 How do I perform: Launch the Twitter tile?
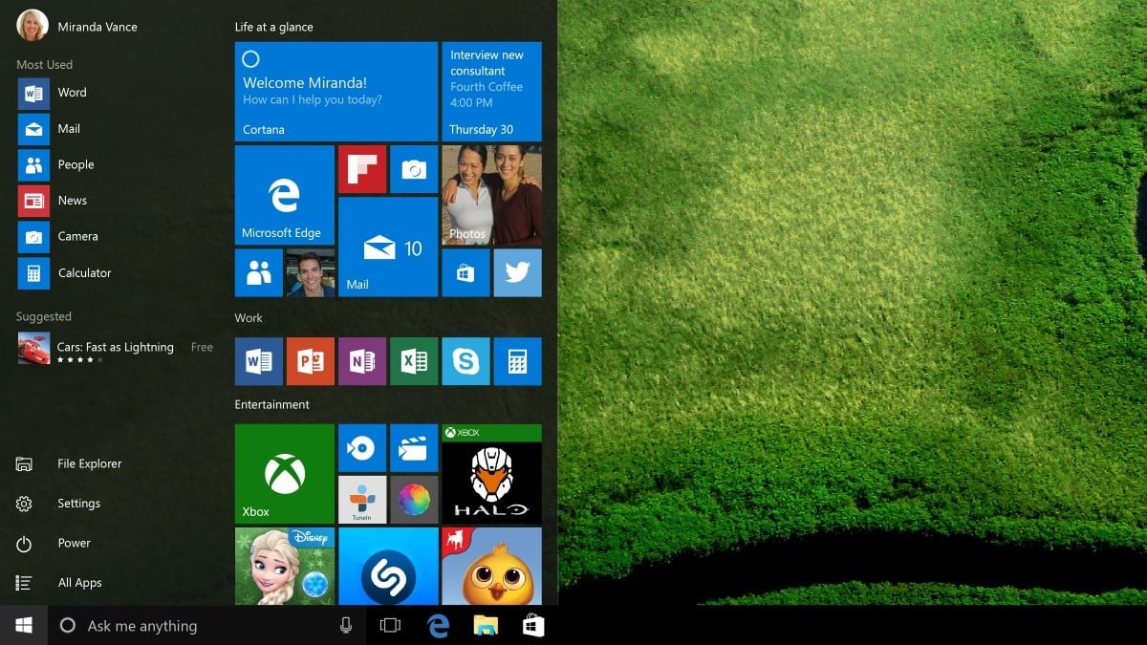coord(517,273)
